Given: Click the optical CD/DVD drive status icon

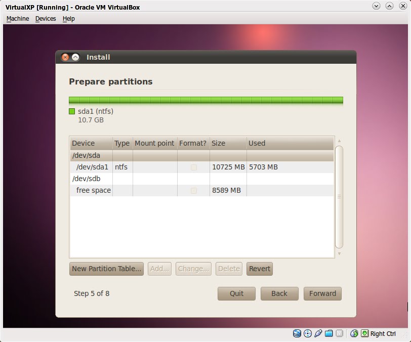Looking at the screenshot, I should tap(307, 333).
